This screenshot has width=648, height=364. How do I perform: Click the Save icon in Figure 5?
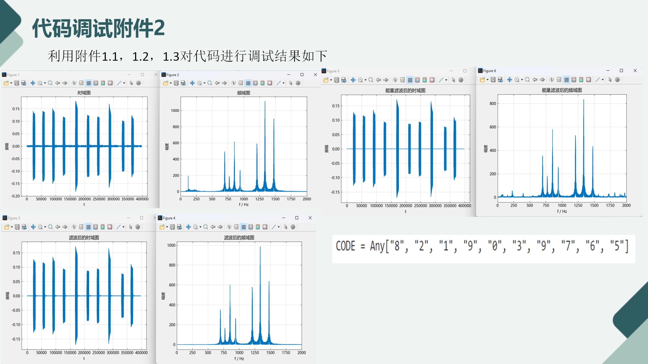[336, 80]
